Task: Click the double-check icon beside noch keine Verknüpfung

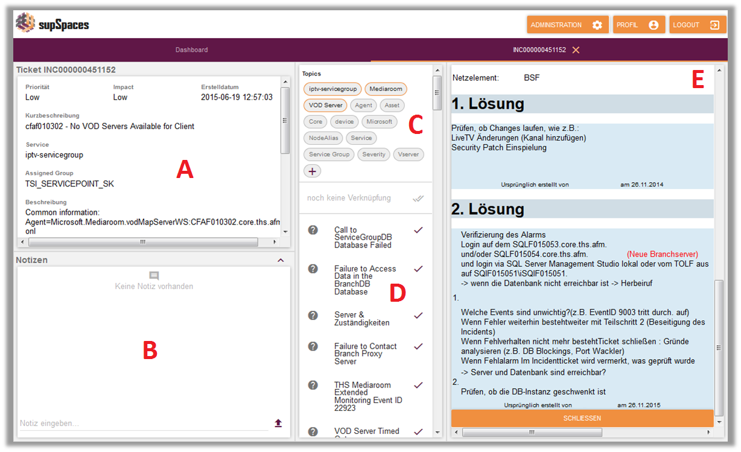Action: (x=418, y=198)
